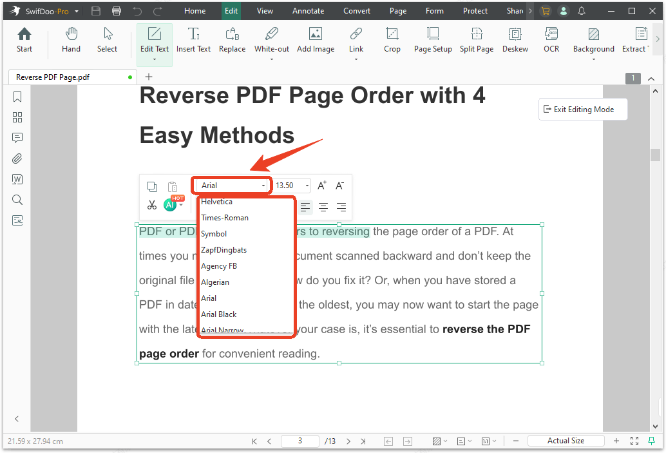666x453 pixels.
Task: Select Times-Roman from font list
Action: coord(246,218)
